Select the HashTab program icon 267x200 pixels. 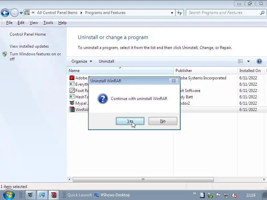click(72, 97)
